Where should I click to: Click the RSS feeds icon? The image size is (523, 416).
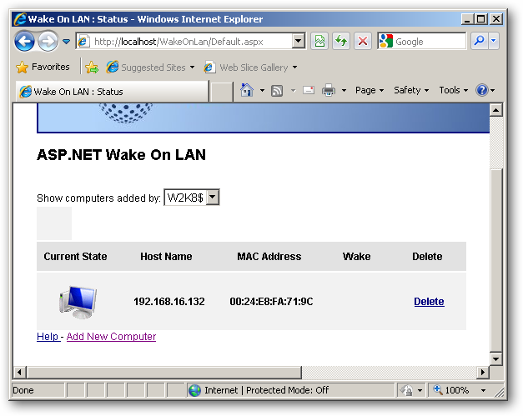pos(277,90)
